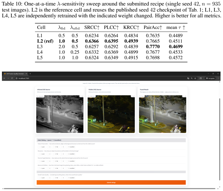Click the page's vertical scrollbar
Screen dimensions: 223x191
tap(219, 139)
